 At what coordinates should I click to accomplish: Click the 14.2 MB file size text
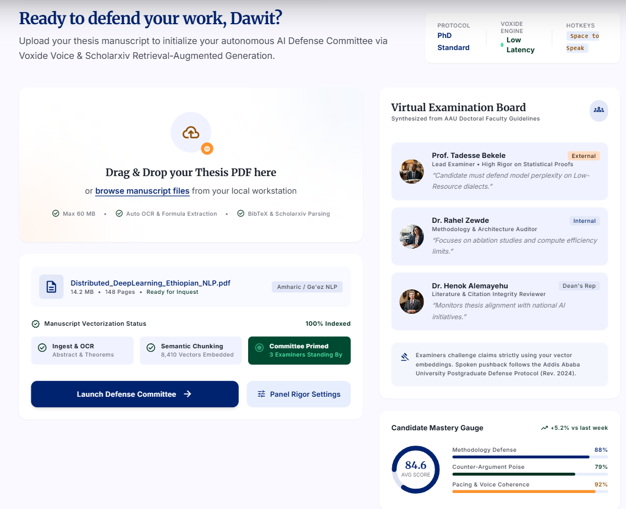83,292
